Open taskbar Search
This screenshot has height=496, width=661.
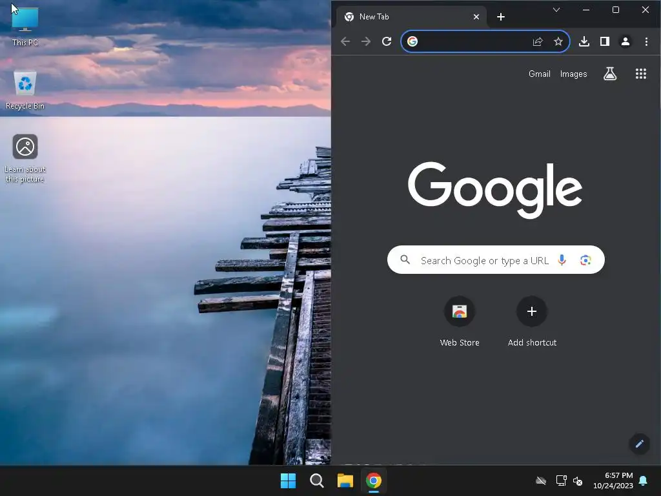[x=316, y=480]
